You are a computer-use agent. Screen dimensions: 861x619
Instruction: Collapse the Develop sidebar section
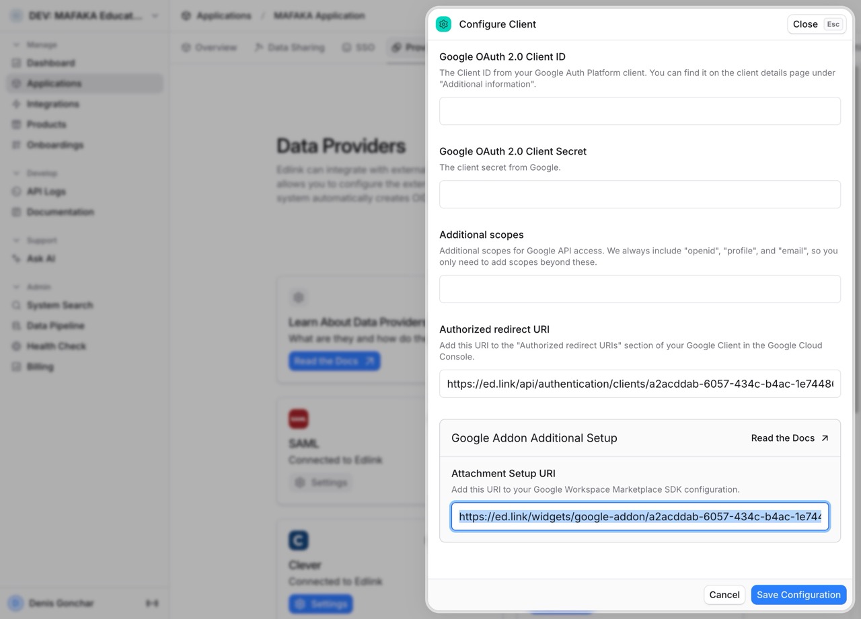(15, 173)
